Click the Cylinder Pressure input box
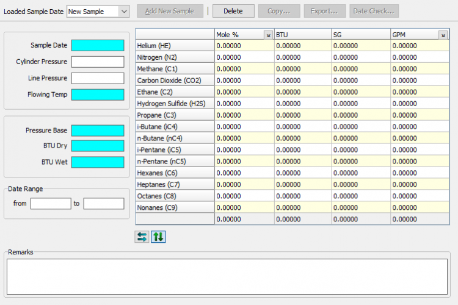This screenshot has width=458, height=305. [98, 62]
